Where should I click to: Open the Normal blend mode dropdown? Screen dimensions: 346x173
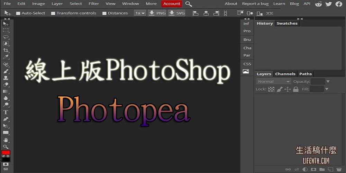pos(274,82)
